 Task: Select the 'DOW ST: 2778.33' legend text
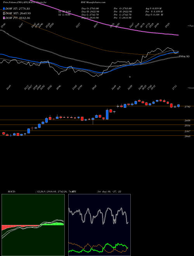pyautogui.click(x=17, y=9)
